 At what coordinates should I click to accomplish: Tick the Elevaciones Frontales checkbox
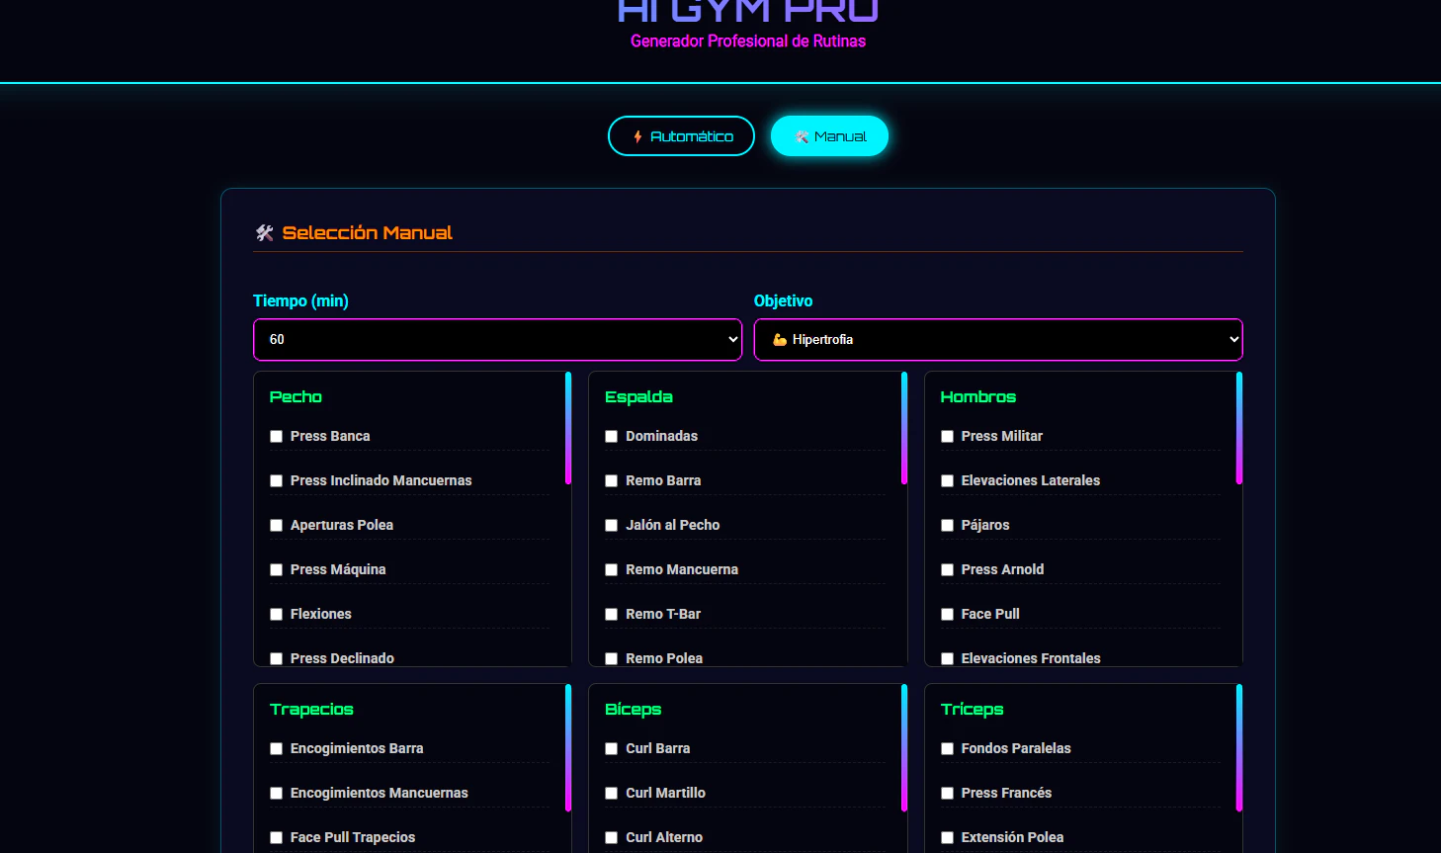pos(948,658)
